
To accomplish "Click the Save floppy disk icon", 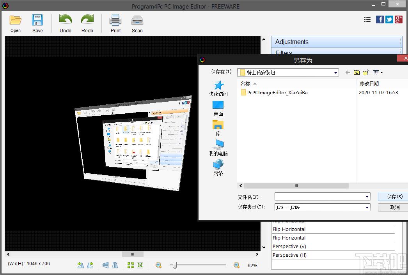I will (37, 20).
